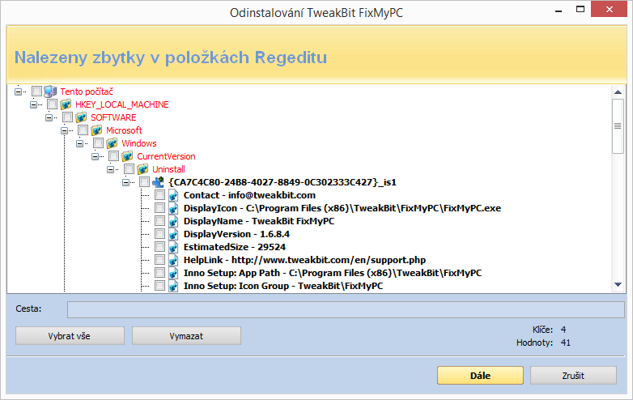Click the value icon for DisplayVersion entry
633x400 pixels.
click(173, 234)
